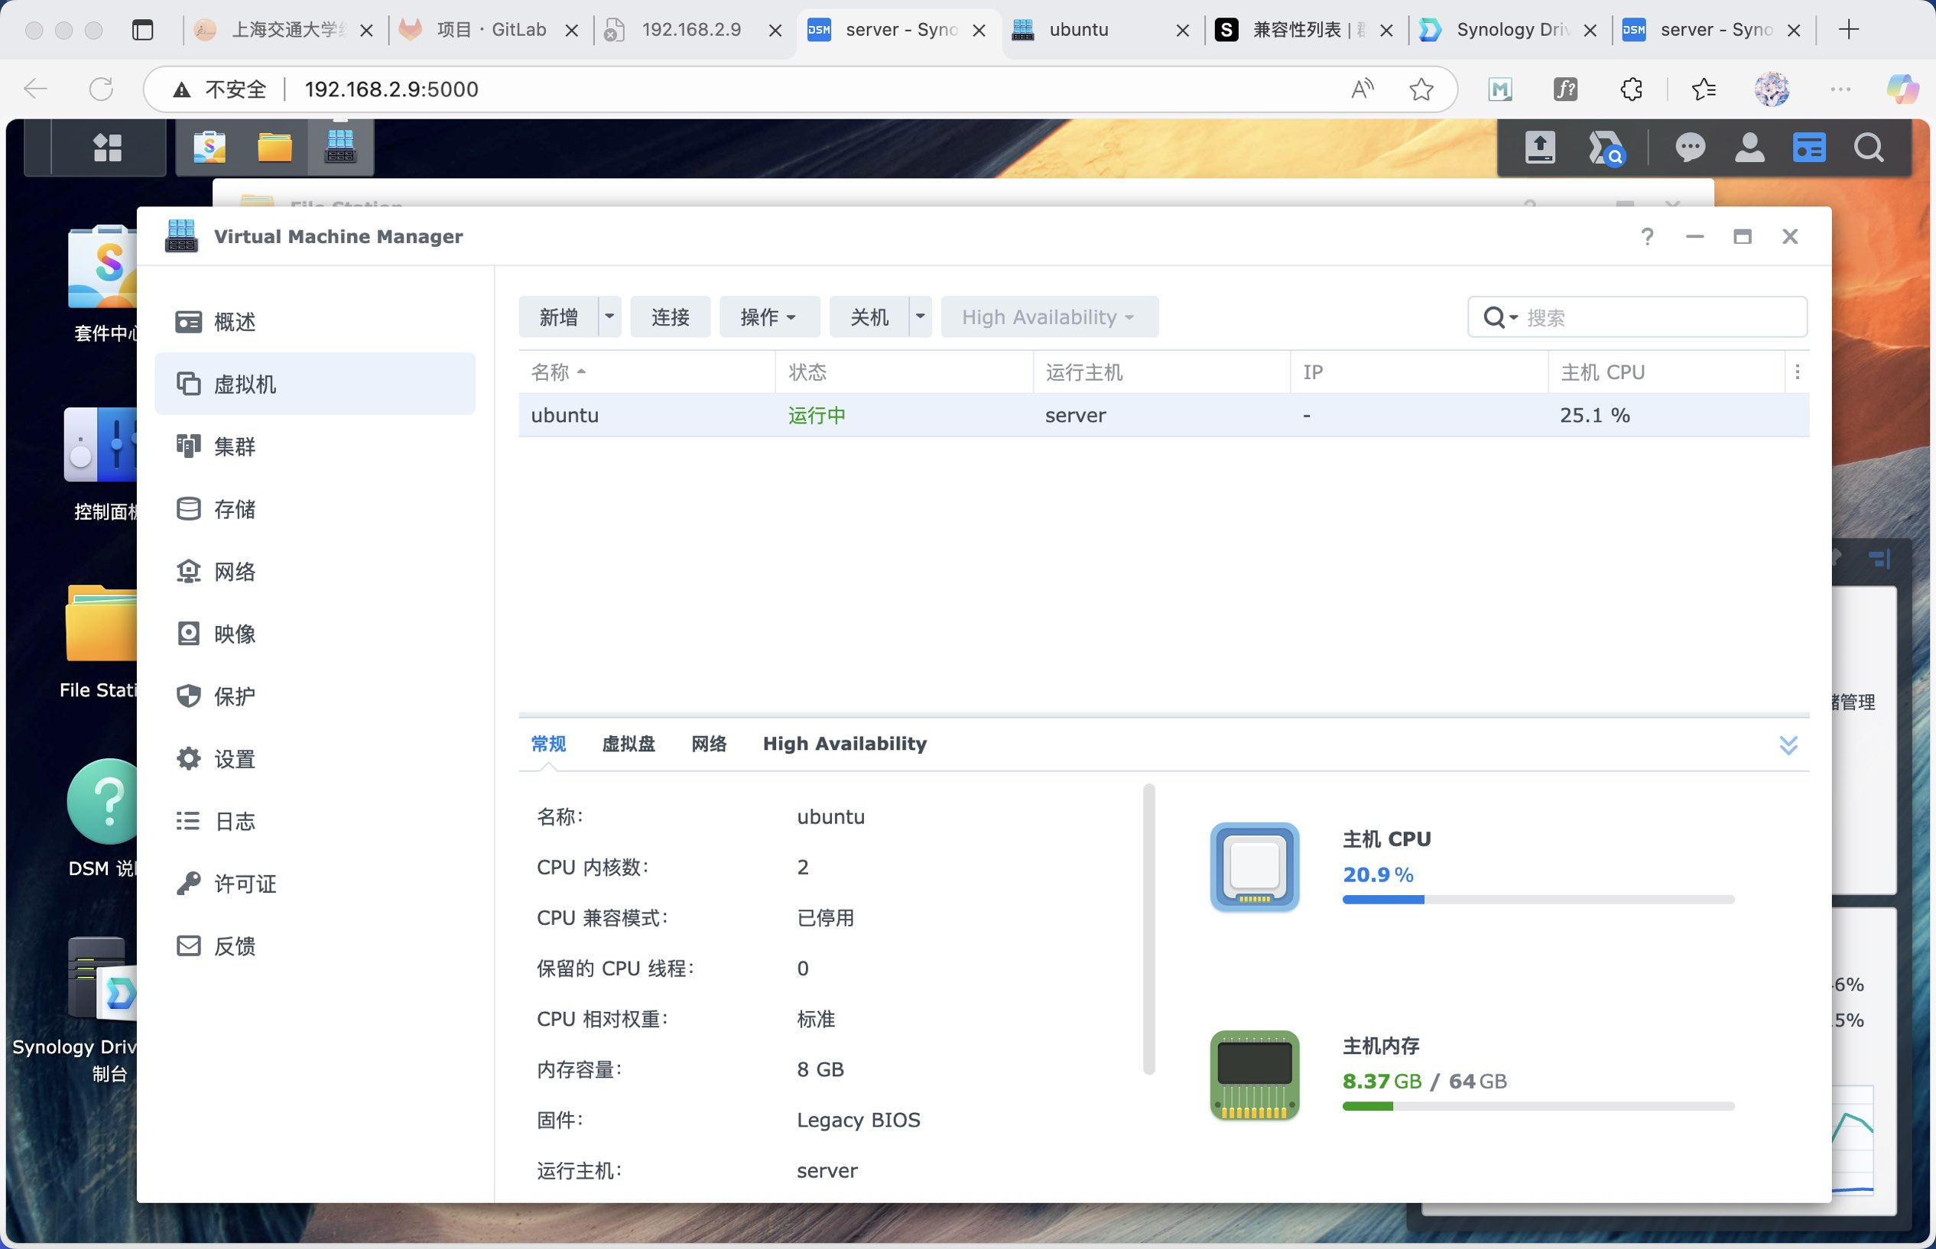1936x1249 pixels.
Task: Open 反馈 feedback section
Action: tap(315, 946)
